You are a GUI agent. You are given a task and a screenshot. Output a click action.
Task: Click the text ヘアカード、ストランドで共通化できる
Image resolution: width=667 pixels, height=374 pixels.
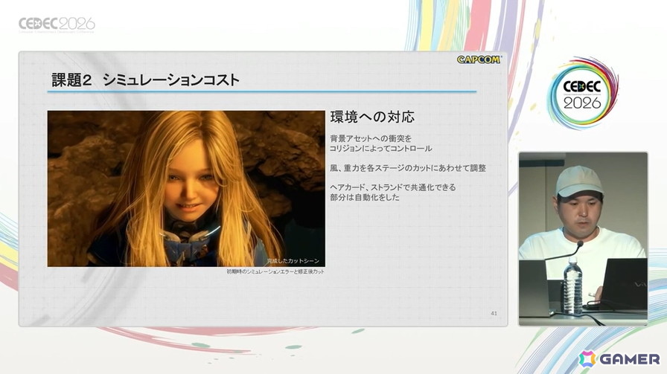click(393, 187)
